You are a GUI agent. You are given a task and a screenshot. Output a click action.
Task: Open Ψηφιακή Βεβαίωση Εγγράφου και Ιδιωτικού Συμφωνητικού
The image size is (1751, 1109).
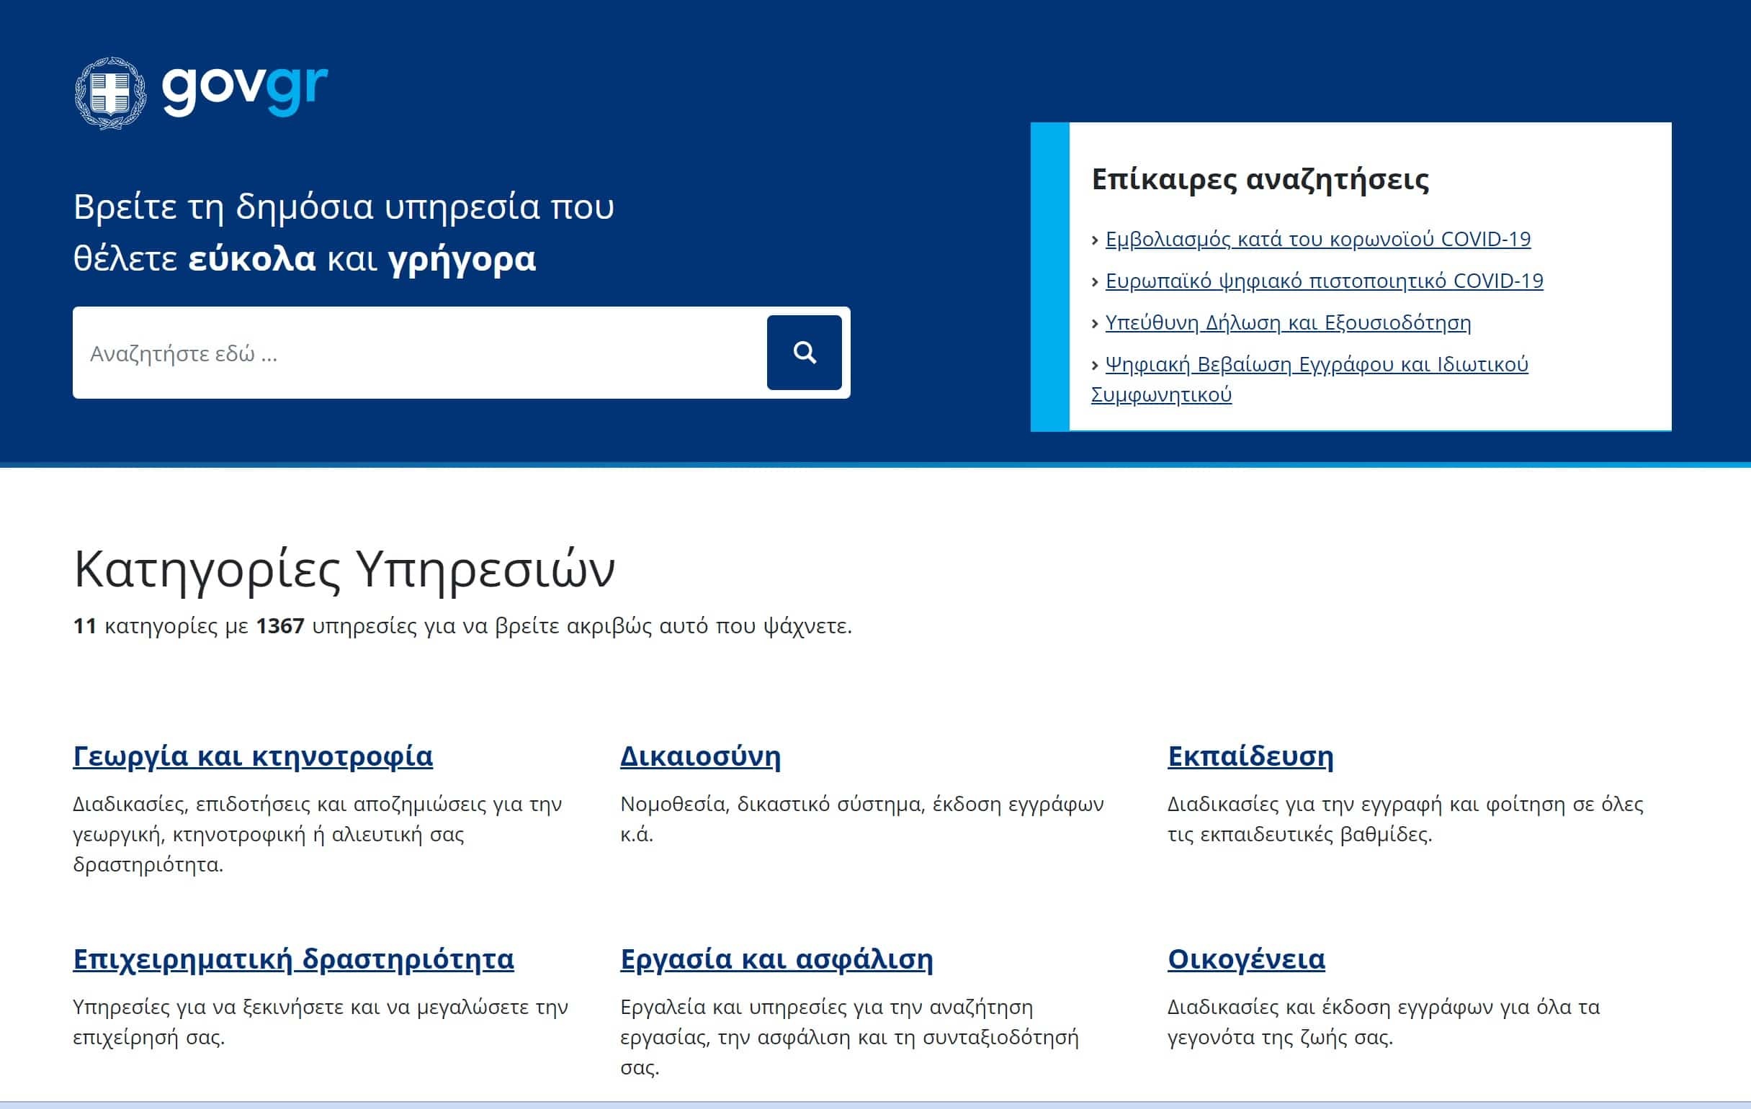pyautogui.click(x=1316, y=364)
